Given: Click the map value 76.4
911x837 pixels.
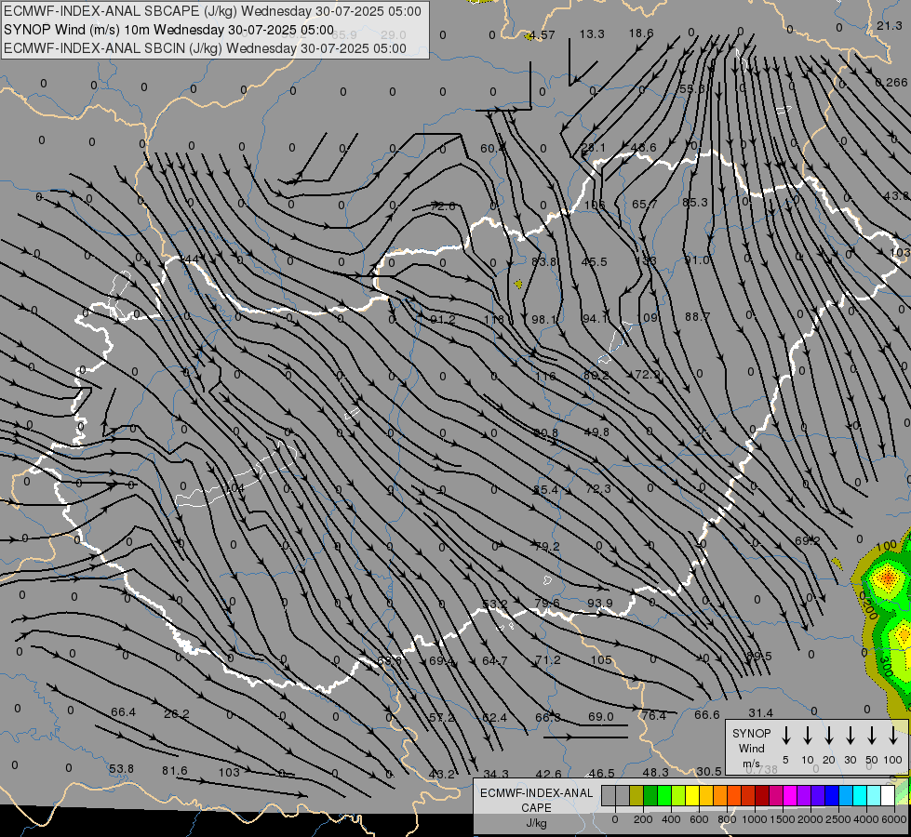Looking at the screenshot, I should tap(653, 715).
